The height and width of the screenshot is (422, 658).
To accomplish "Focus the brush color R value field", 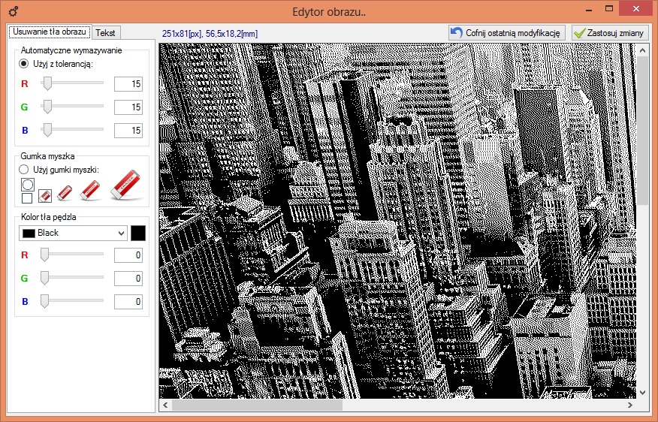I will tap(128, 255).
